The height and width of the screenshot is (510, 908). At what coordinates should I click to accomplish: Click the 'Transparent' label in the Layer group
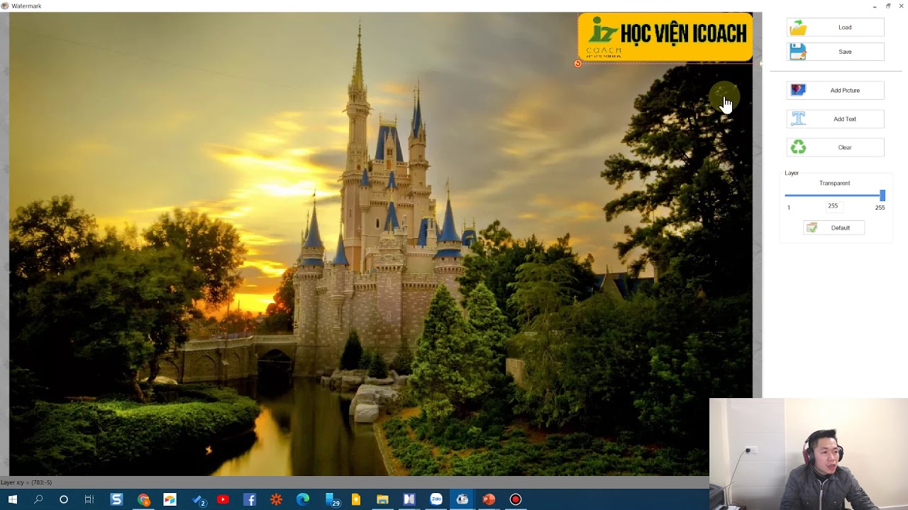(x=834, y=183)
